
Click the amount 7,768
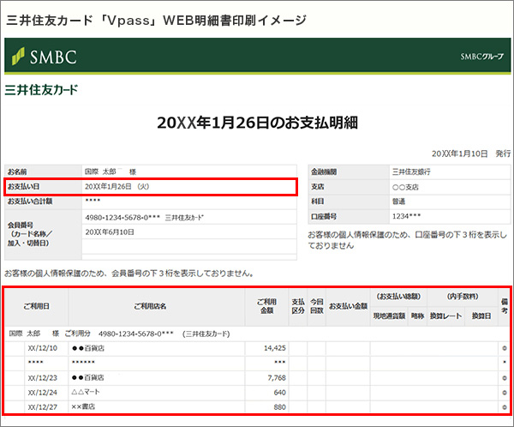pyautogui.click(x=277, y=378)
